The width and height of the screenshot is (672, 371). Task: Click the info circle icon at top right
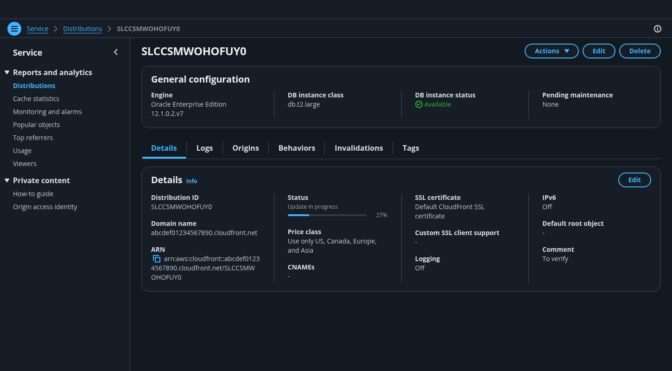pos(657,29)
